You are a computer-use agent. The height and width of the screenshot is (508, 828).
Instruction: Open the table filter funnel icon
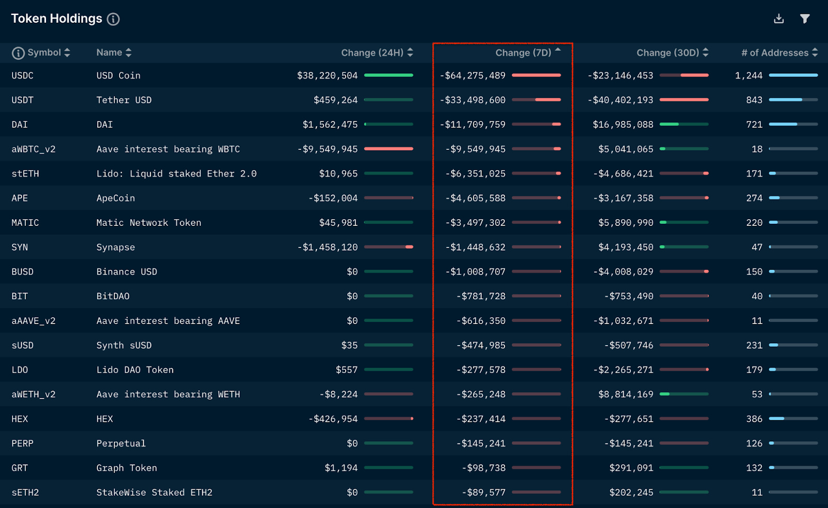pos(805,19)
